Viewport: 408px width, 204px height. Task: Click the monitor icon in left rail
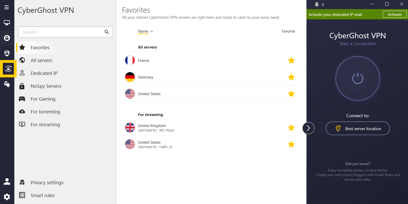coord(7,23)
